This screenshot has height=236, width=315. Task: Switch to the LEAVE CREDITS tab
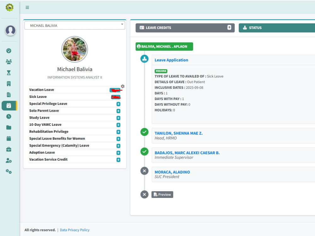[x=185, y=28]
